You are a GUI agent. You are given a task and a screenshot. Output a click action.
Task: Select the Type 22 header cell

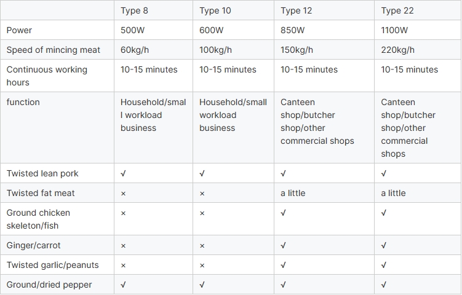click(397, 10)
